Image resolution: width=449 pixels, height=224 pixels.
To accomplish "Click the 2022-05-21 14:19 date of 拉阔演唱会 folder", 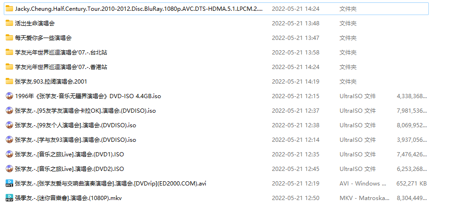I will [295, 82].
